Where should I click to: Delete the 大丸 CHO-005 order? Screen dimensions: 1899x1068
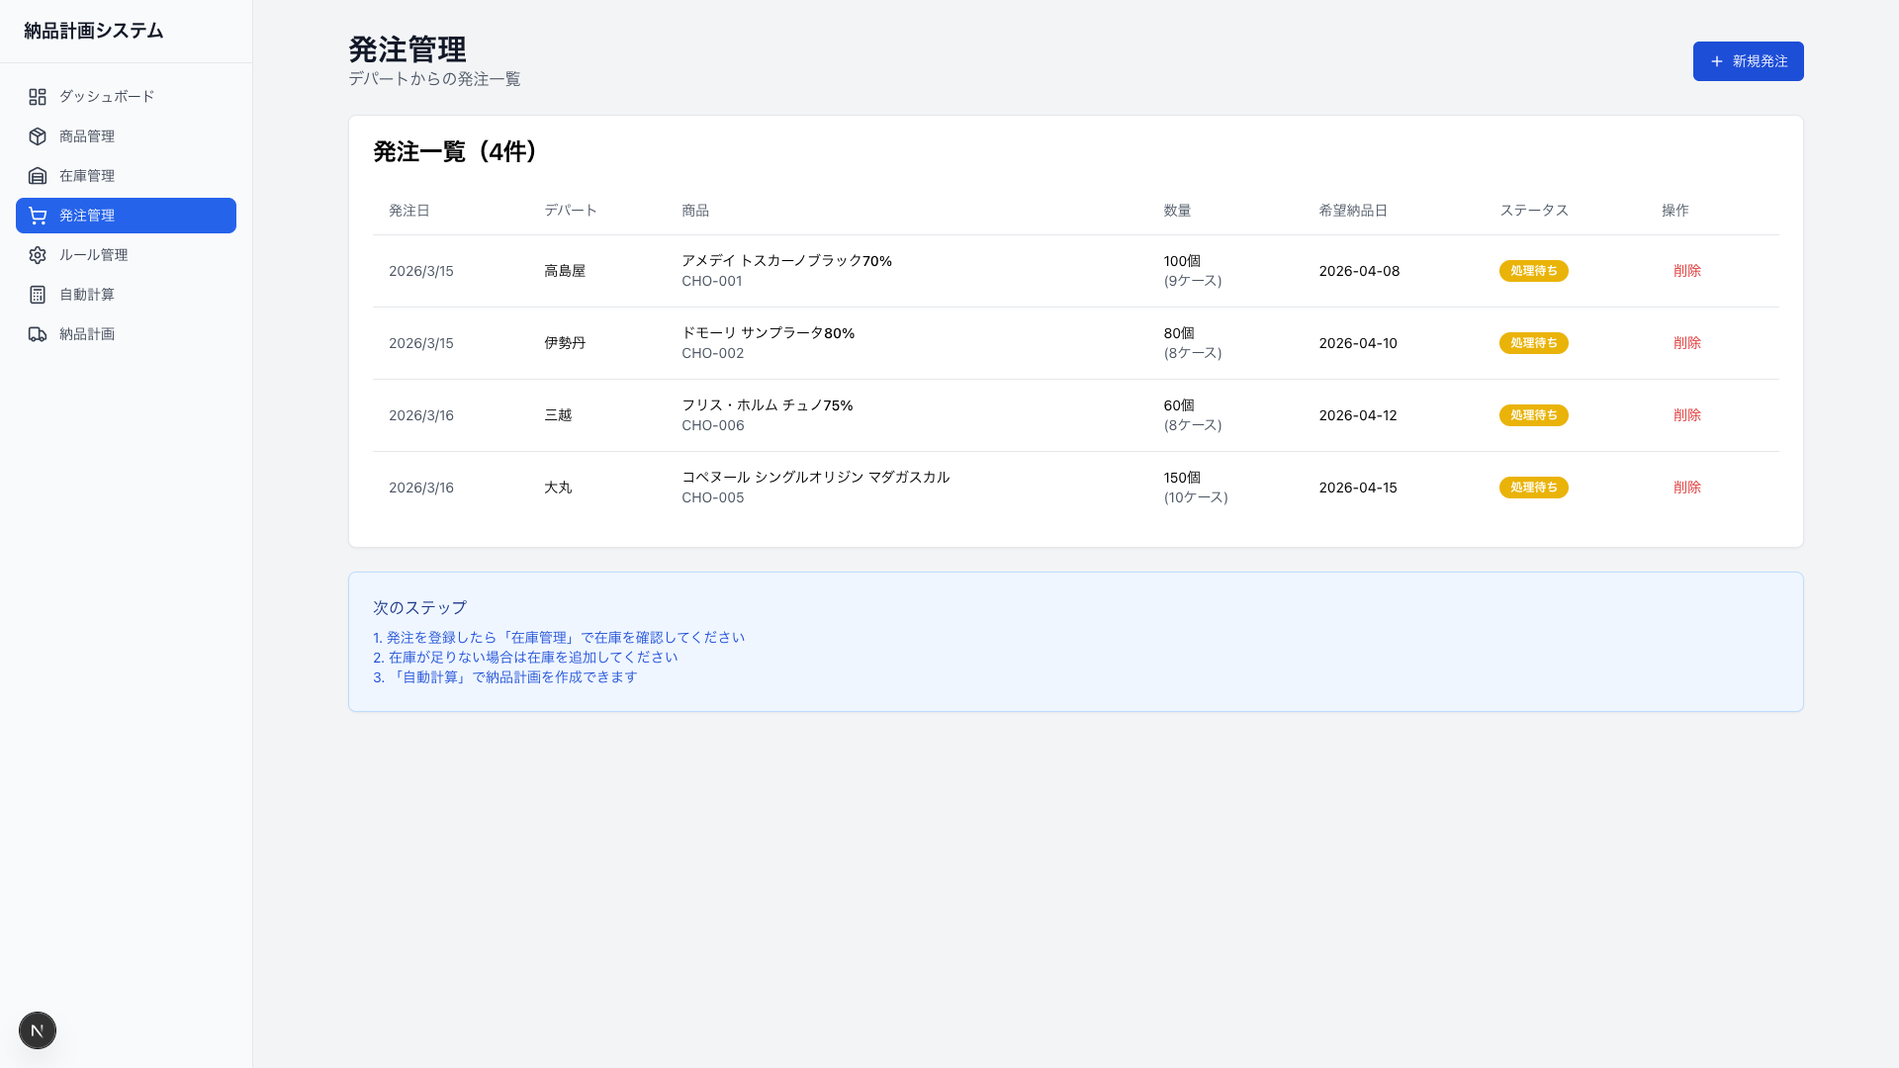1686,487
